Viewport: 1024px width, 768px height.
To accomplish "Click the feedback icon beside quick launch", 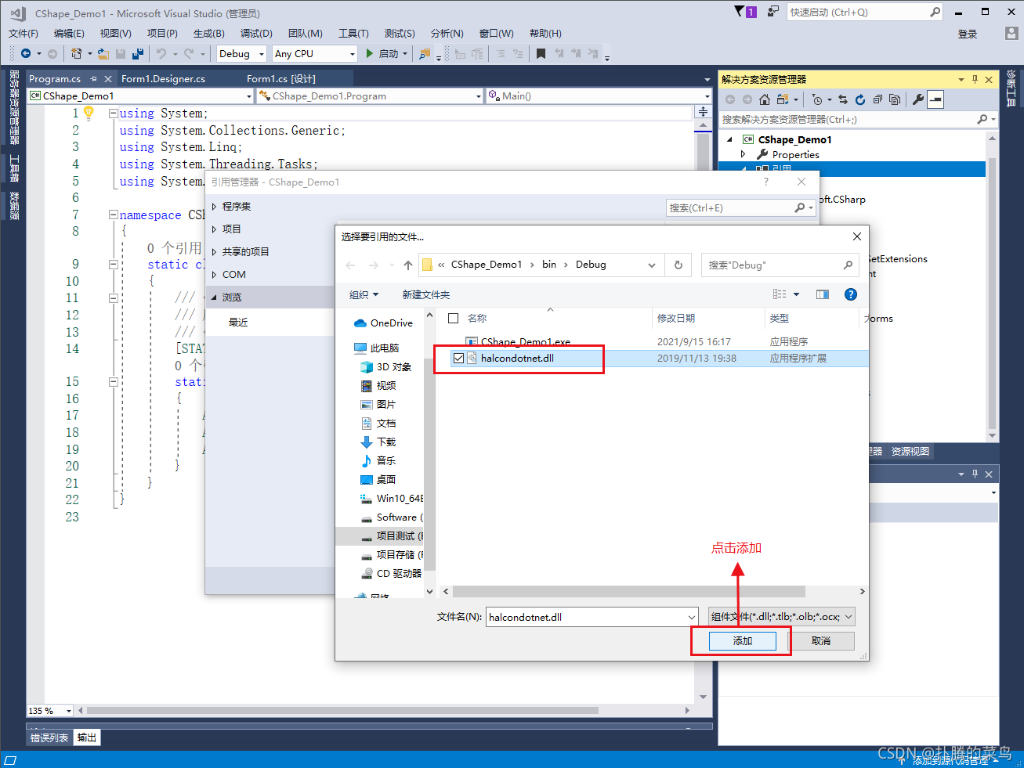I will 773,11.
